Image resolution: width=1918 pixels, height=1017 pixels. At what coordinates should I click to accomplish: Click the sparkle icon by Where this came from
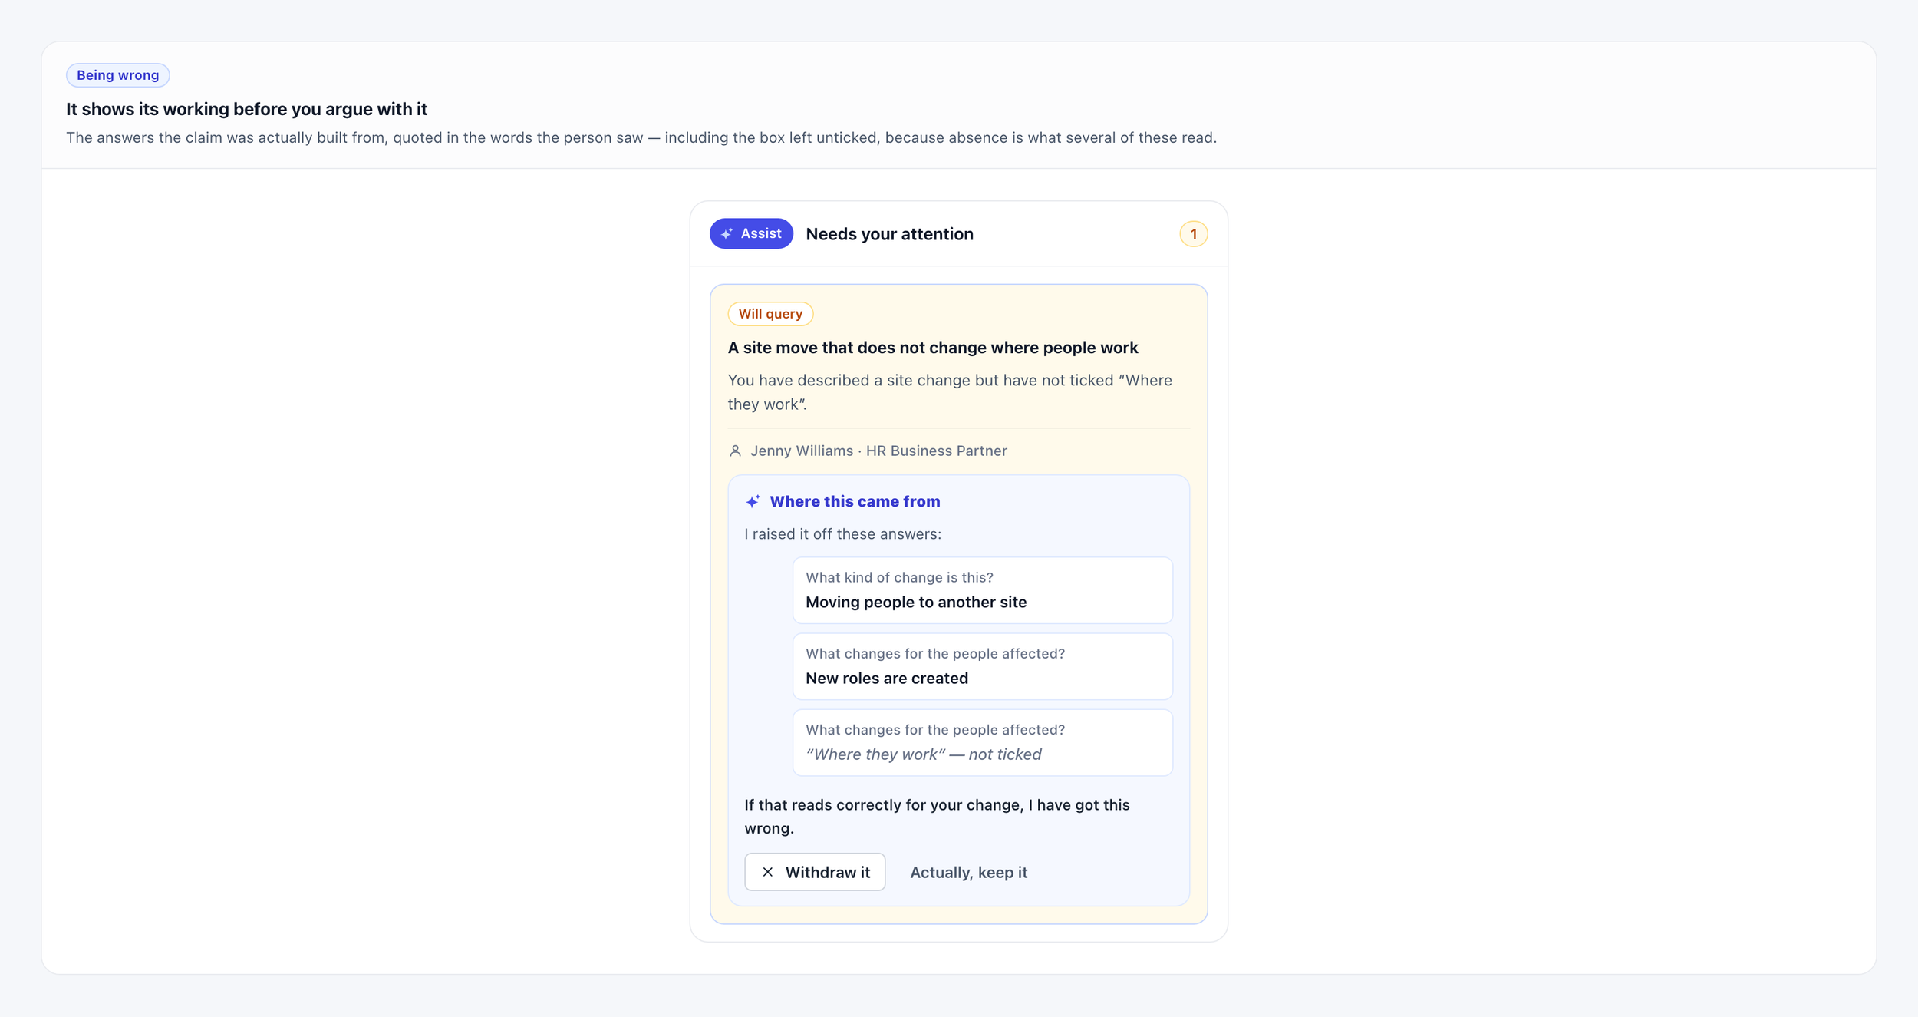753,501
